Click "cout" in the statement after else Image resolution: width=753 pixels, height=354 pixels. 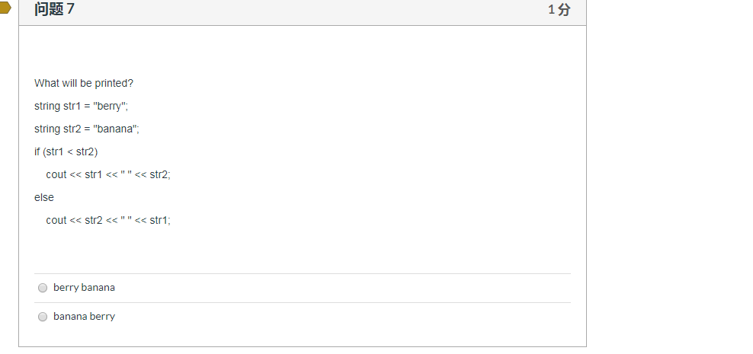pyautogui.click(x=56, y=220)
